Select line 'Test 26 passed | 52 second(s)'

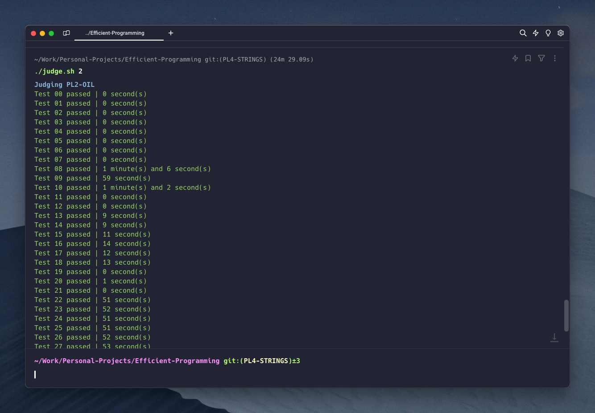pos(92,337)
